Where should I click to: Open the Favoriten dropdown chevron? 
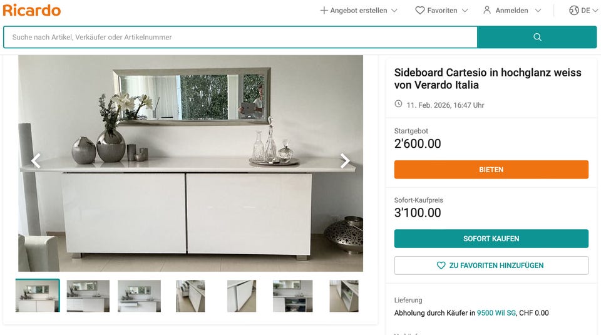point(465,11)
